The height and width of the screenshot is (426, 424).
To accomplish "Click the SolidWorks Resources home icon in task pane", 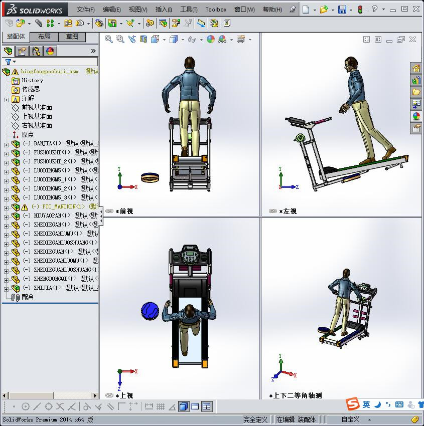I will (x=416, y=68).
